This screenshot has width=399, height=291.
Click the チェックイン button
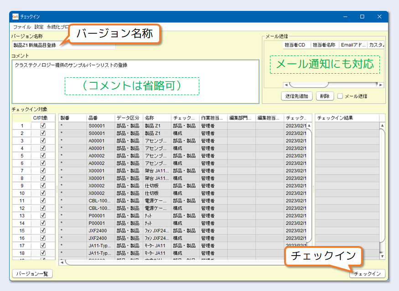pyautogui.click(x=367, y=274)
